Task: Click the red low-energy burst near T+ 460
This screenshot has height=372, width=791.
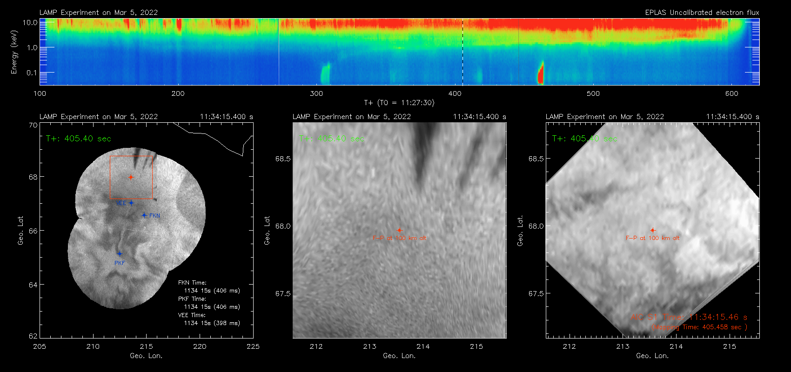Action: click(x=541, y=73)
